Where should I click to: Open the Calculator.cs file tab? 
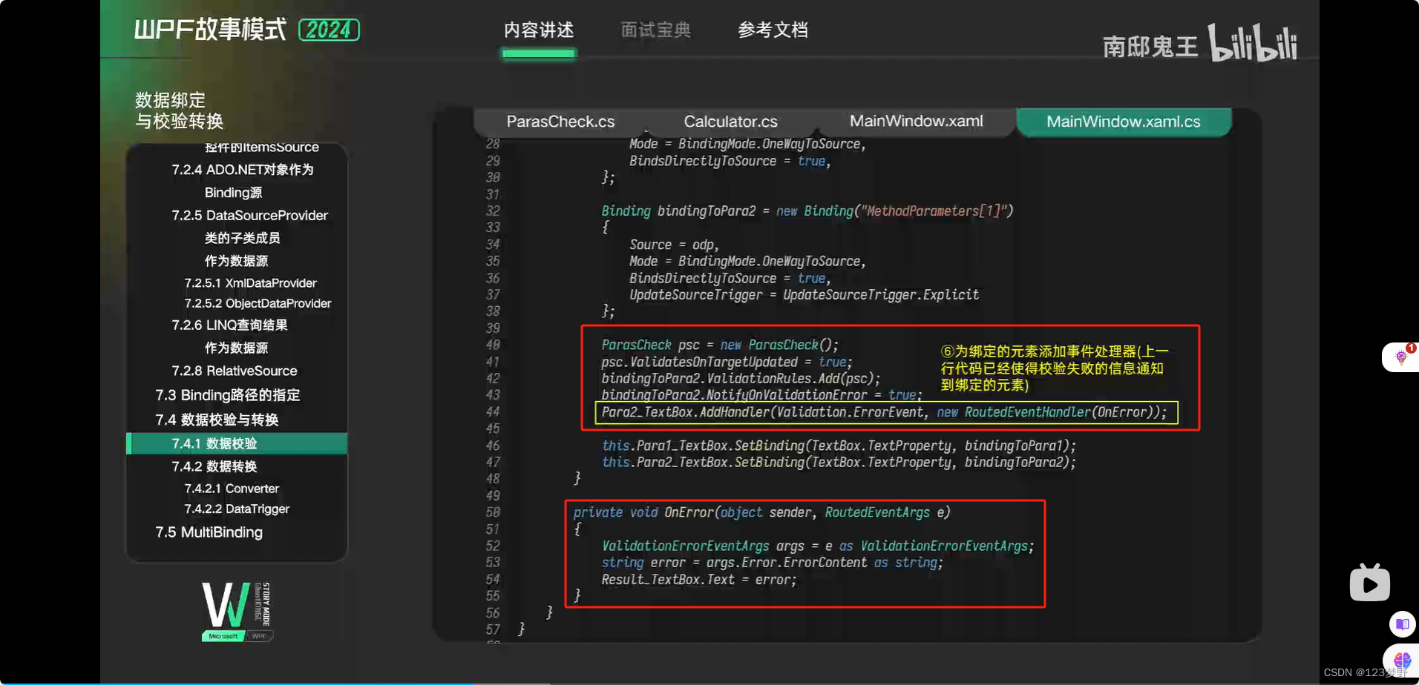pyautogui.click(x=730, y=122)
